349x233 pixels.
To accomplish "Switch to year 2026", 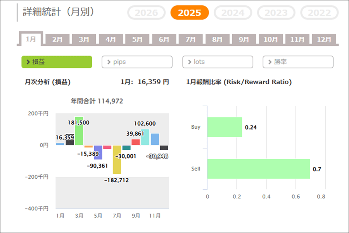I will (x=146, y=13).
